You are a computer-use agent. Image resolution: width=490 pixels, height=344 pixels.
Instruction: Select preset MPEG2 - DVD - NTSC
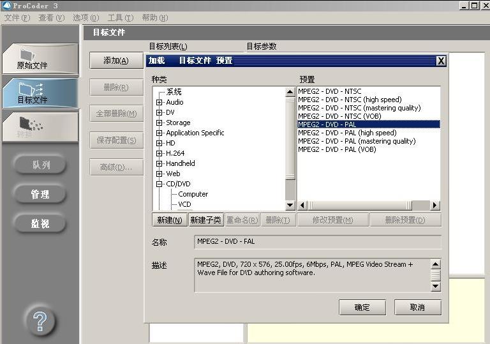[x=329, y=91]
